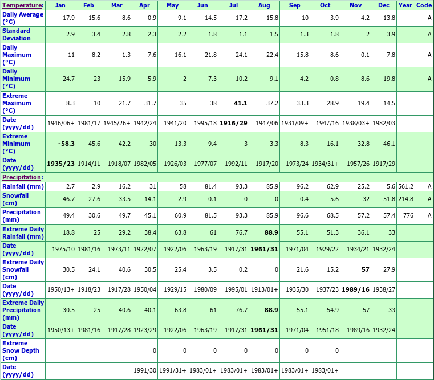The width and height of the screenshot is (434, 380).
Task: Select the Snowfall (cm) row header
Action: click(15, 199)
